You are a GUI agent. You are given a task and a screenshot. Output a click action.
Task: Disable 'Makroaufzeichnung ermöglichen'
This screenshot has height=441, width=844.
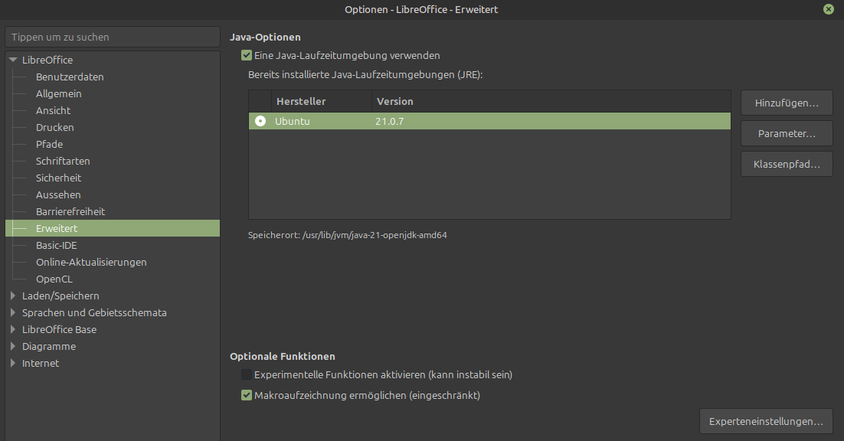247,395
